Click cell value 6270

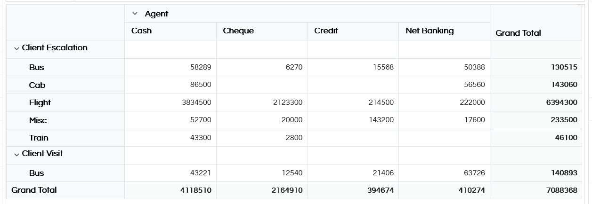(x=294, y=67)
